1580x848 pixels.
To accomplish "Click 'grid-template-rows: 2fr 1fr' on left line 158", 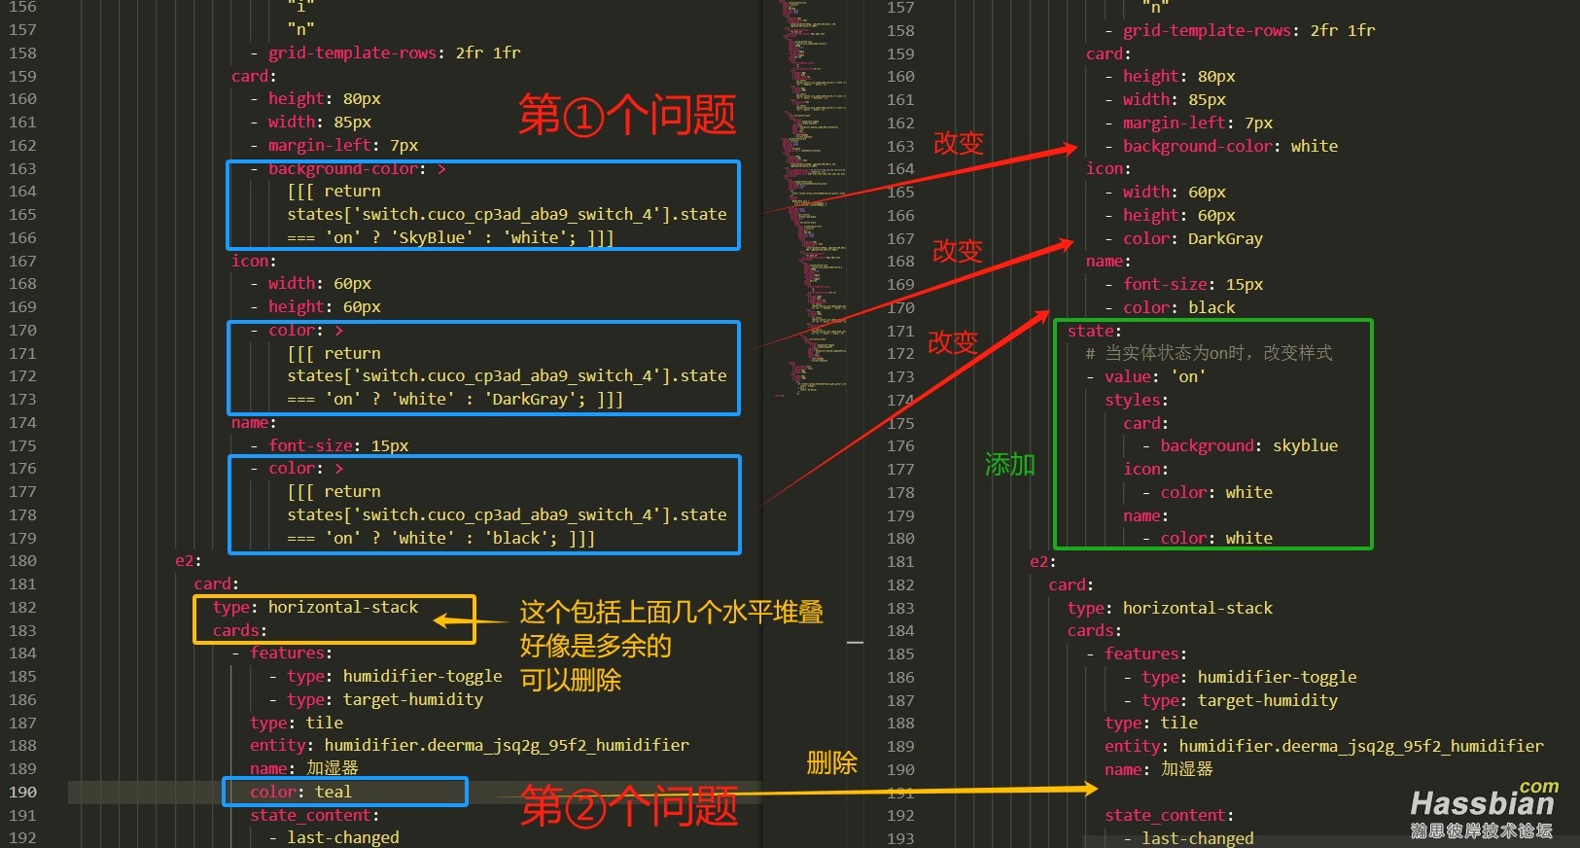I will click(394, 53).
